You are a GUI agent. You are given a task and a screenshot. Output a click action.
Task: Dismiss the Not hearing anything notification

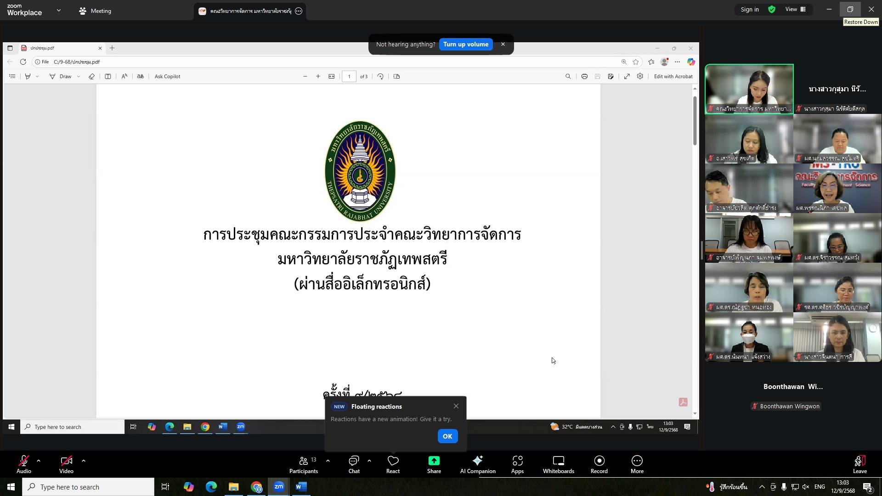point(503,45)
